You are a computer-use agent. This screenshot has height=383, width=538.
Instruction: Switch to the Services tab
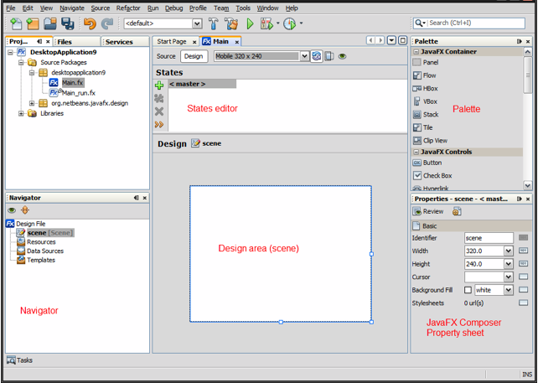pos(125,42)
